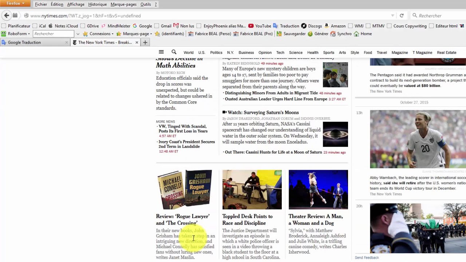466x262 pixels.
Task: Click the RoboForm Sauvegarder button
Action: pyautogui.click(x=291, y=33)
